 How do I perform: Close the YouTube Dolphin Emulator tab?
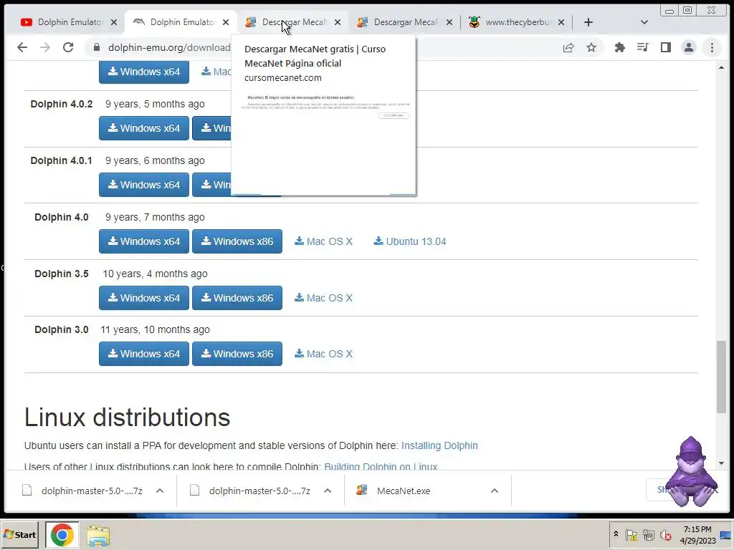click(114, 22)
